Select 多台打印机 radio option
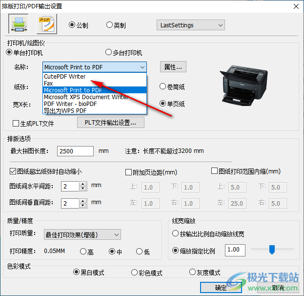 pos(108,53)
